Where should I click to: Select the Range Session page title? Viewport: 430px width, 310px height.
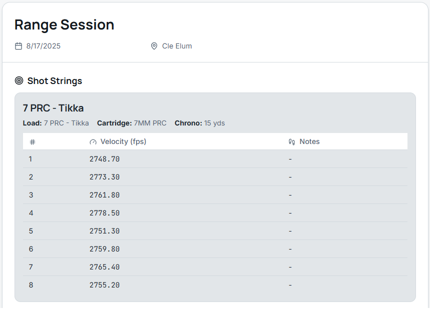tap(64, 24)
